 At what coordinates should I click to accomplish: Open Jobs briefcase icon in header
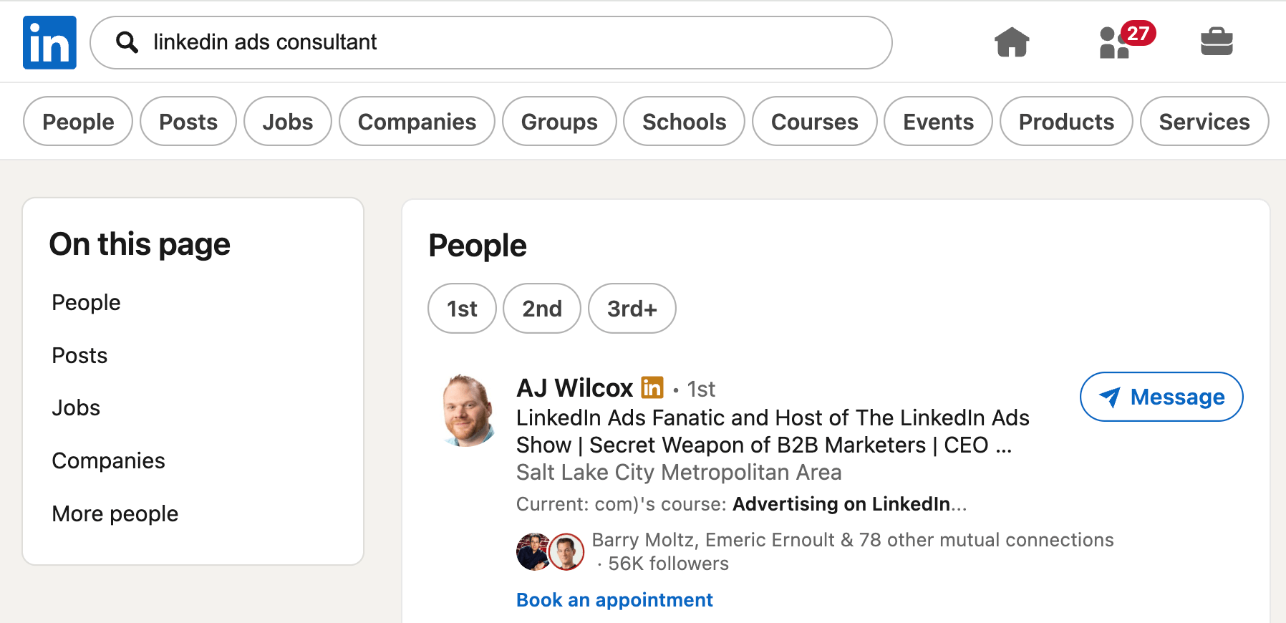pos(1217,42)
